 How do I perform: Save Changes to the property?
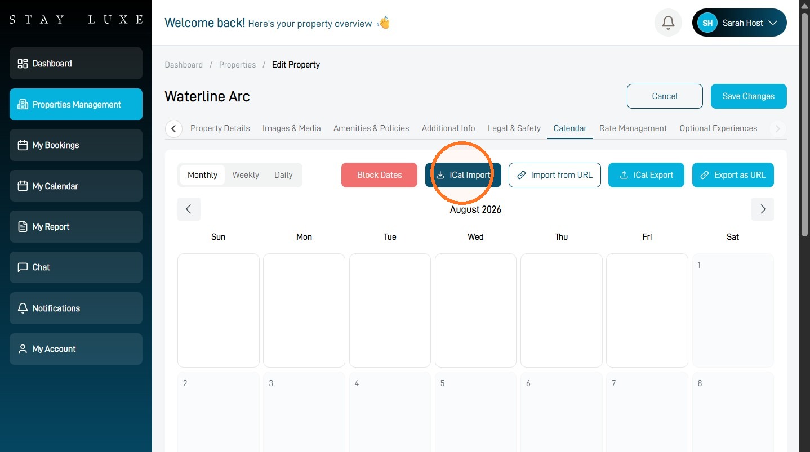749,96
